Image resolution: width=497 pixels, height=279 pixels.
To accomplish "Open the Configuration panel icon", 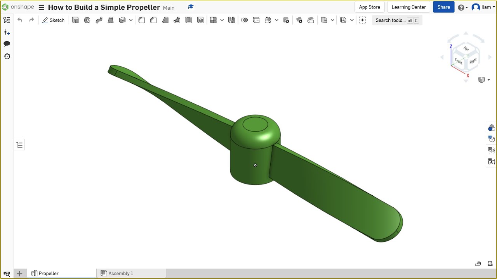I will coord(491,139).
